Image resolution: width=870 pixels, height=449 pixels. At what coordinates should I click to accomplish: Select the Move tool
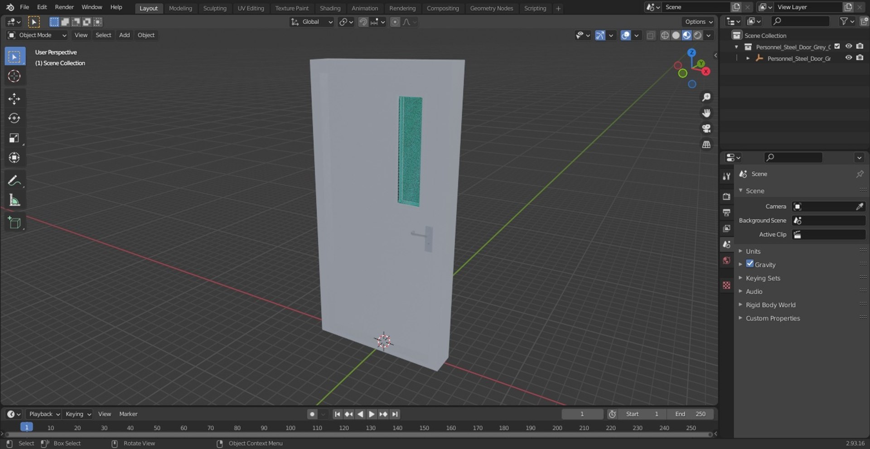[x=14, y=99]
